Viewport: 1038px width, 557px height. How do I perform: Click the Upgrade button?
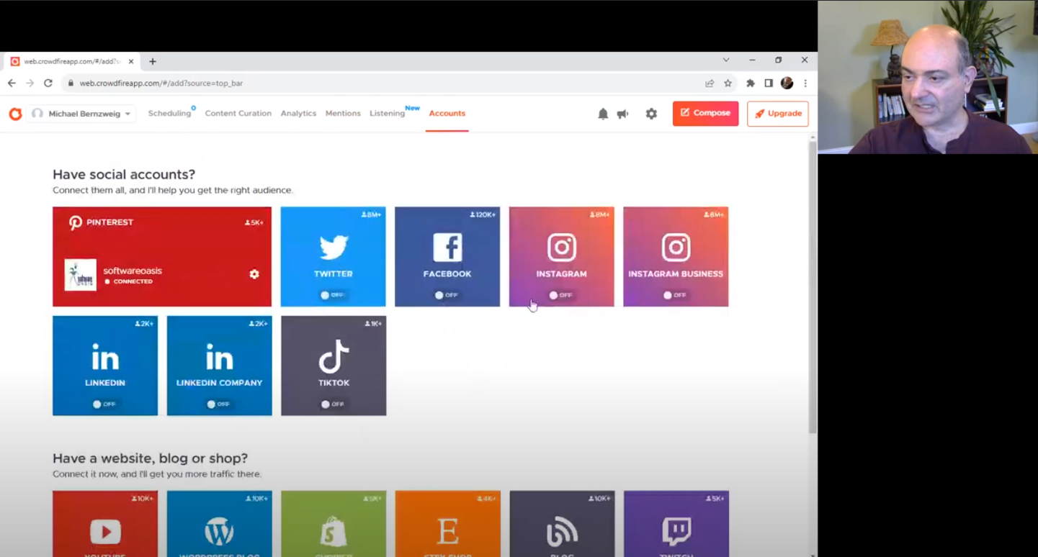click(x=777, y=113)
